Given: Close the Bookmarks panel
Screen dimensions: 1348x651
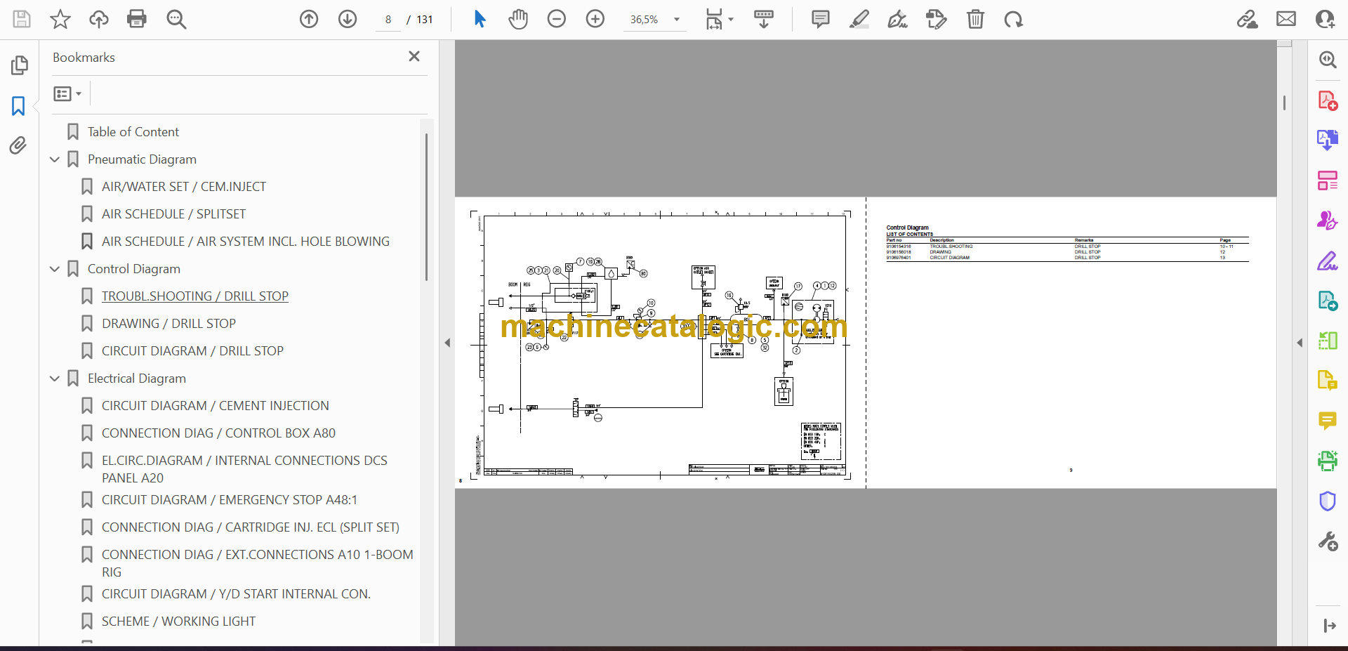Looking at the screenshot, I should pos(414,56).
